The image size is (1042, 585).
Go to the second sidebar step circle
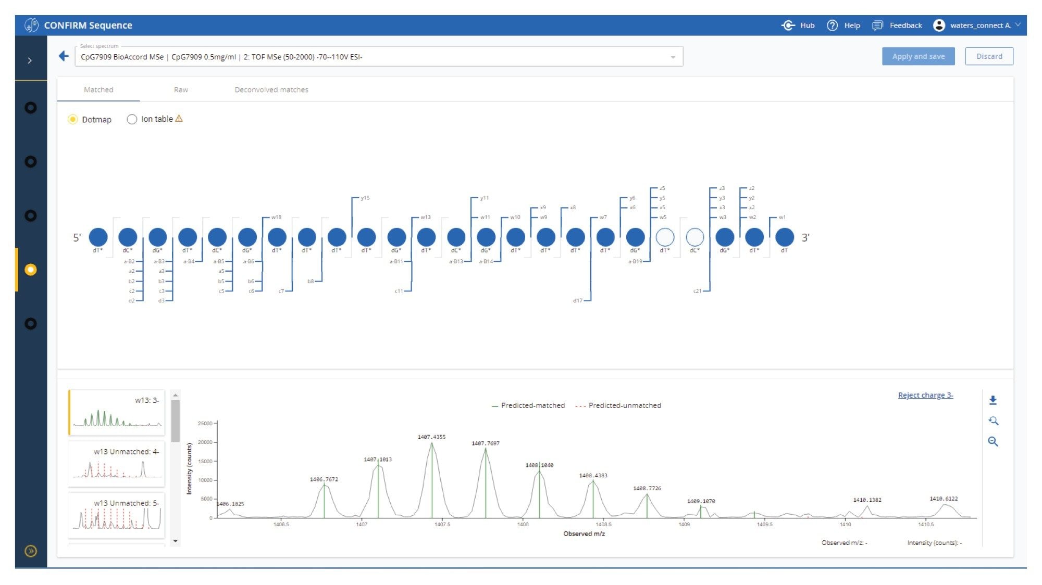(x=31, y=162)
